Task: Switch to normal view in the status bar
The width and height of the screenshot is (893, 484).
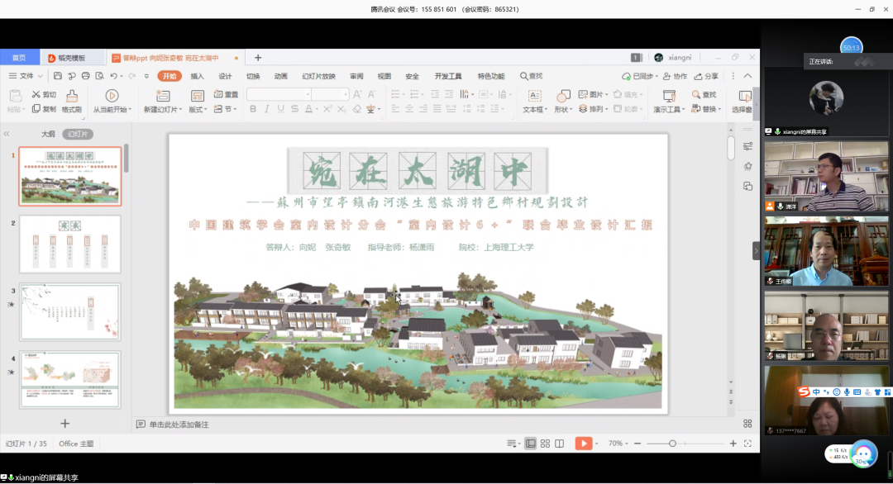Action: [x=530, y=444]
